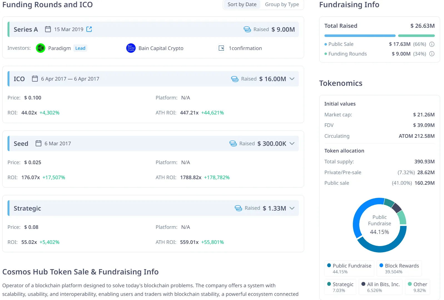The width and height of the screenshot is (444, 300).
Task: Collapse the ICO round details
Action: [292, 79]
